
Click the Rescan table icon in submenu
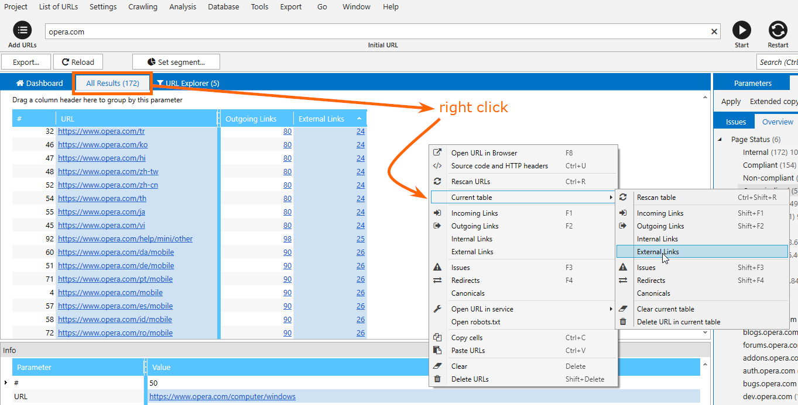pos(623,197)
